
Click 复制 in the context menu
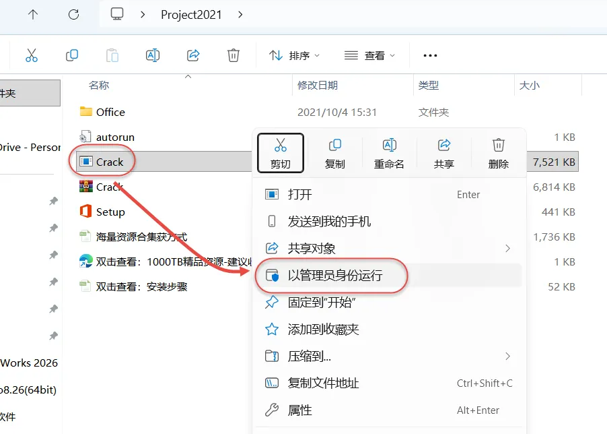335,153
